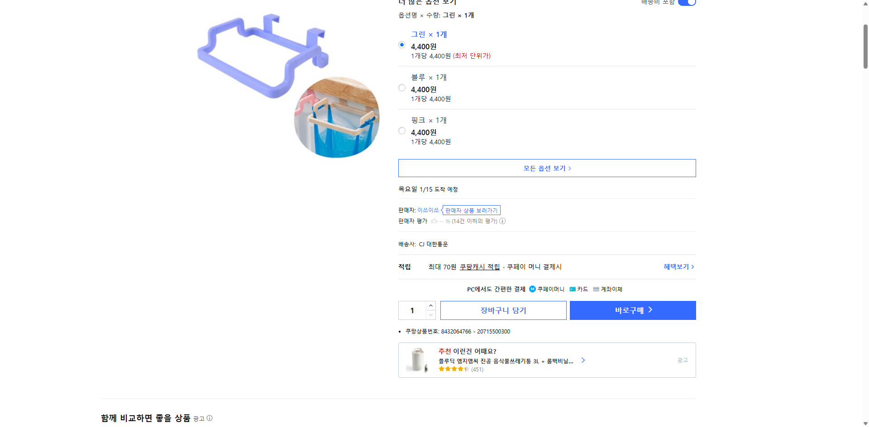Click the 광고 info icon under 함께 비교하면 좋을 상품
The width and height of the screenshot is (869, 427).
click(x=210, y=418)
